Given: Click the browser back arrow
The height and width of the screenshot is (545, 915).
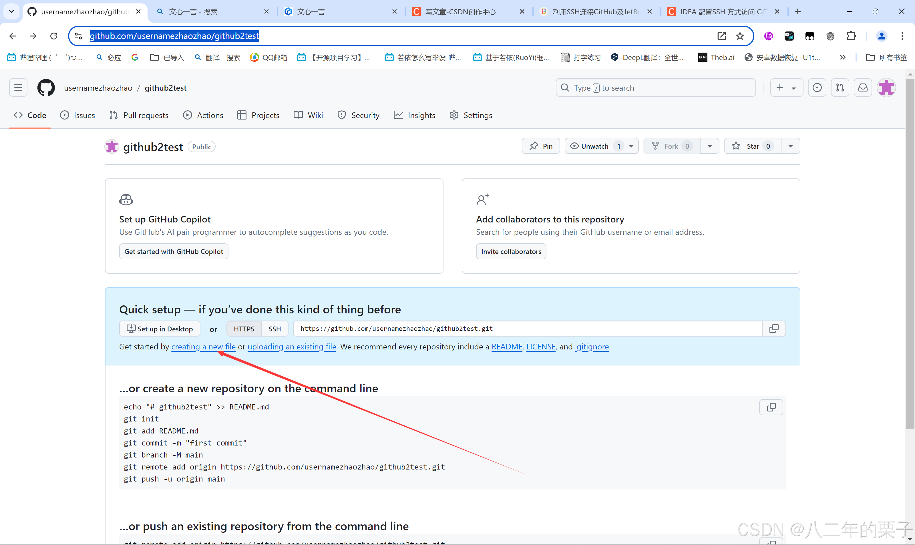Looking at the screenshot, I should click(13, 36).
